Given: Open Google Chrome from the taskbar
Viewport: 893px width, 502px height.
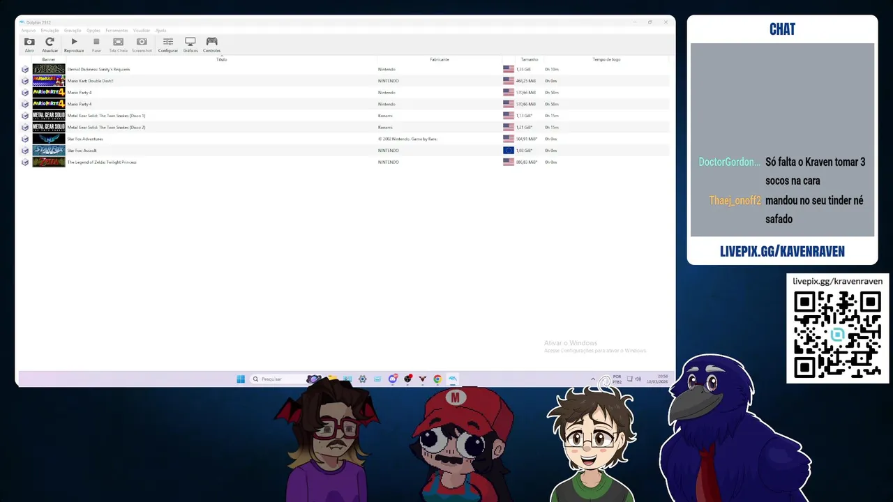Looking at the screenshot, I should [437, 379].
